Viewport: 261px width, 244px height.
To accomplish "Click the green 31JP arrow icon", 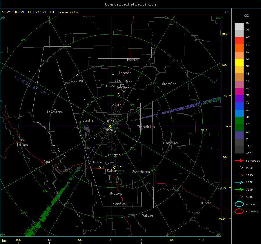I will pos(239,189).
